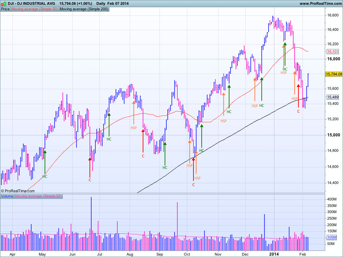Click the Dec label on time axis
This screenshot has width=343, height=257.
coord(245,254)
